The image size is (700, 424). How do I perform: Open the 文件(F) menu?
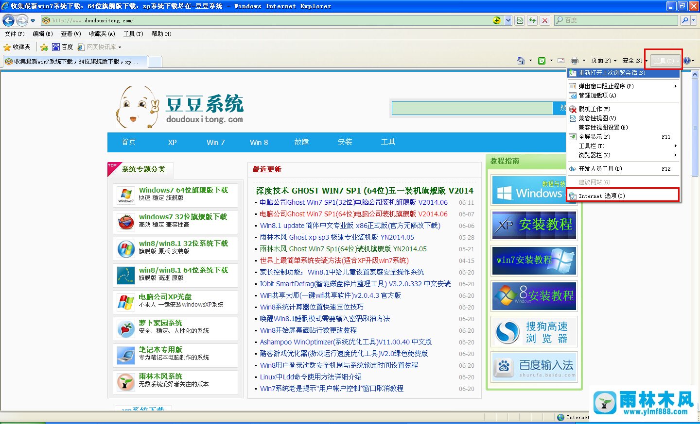[x=15, y=34]
